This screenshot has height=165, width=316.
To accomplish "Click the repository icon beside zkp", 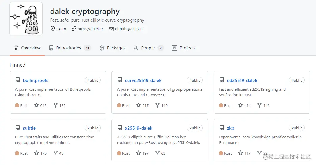I will click(x=222, y=128).
